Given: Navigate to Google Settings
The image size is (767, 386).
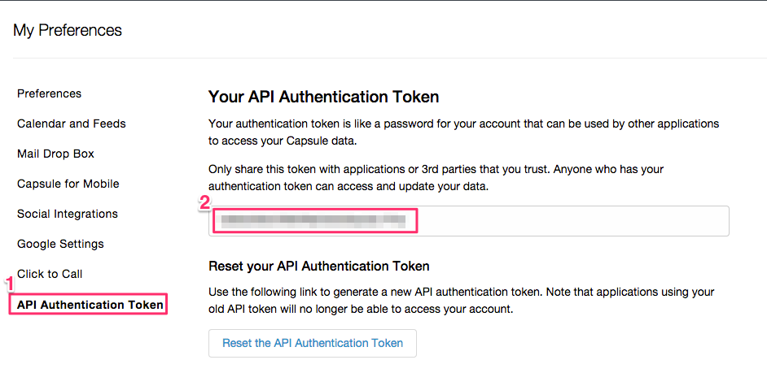Looking at the screenshot, I should [60, 244].
